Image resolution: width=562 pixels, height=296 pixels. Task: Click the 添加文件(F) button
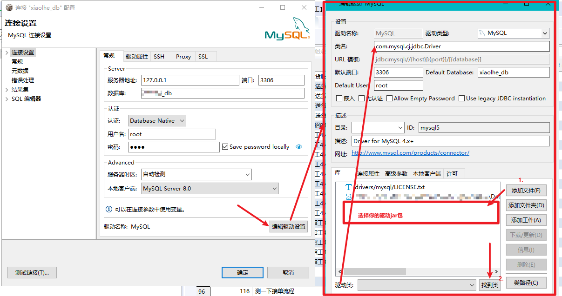526,191
